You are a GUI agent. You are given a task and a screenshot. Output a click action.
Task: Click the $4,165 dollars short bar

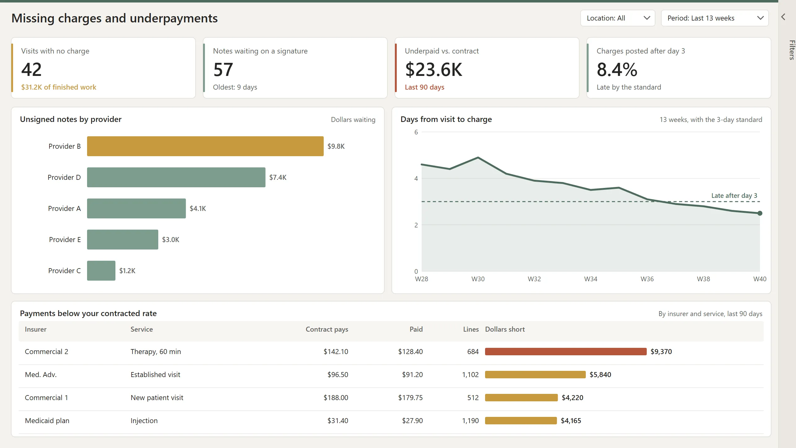521,421
